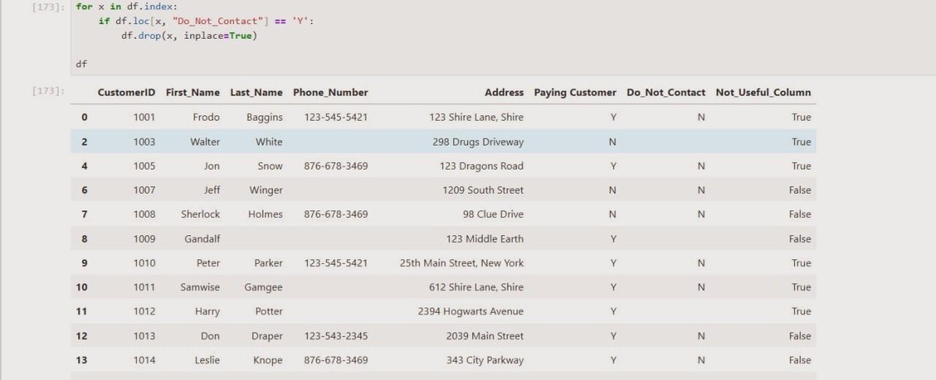Screen dimensions: 936x380
Task: Click the Last_Name column header
Action: pyautogui.click(x=257, y=93)
